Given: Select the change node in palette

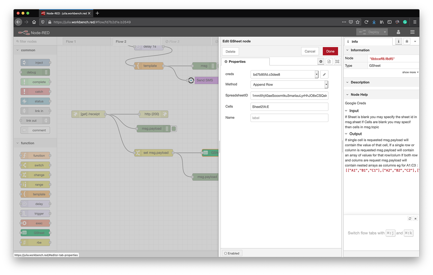Looking at the screenshot, I should (x=35, y=175).
